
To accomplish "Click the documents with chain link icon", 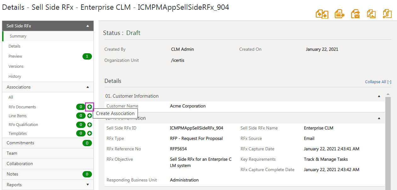I will [x=387, y=14].
